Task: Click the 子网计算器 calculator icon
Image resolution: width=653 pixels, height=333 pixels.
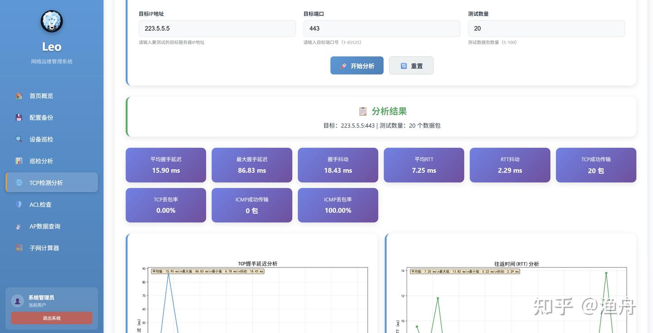Action: tap(18, 247)
